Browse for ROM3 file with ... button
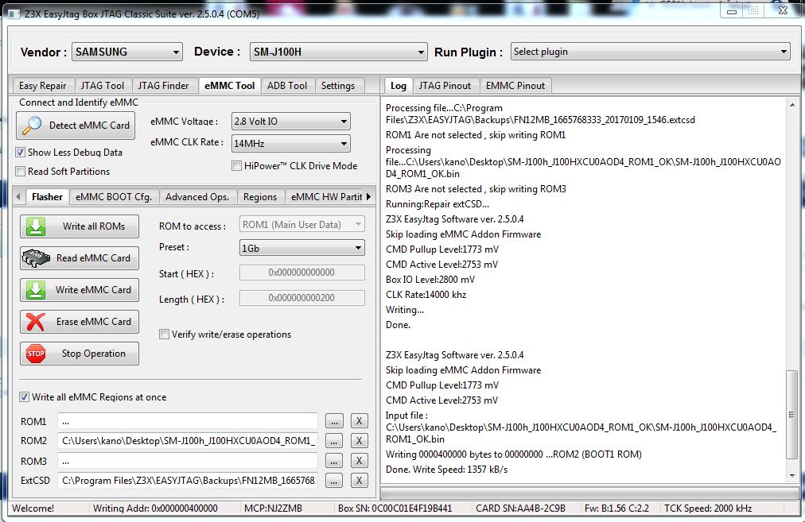Screen dimensions: 805x522 click(334, 461)
